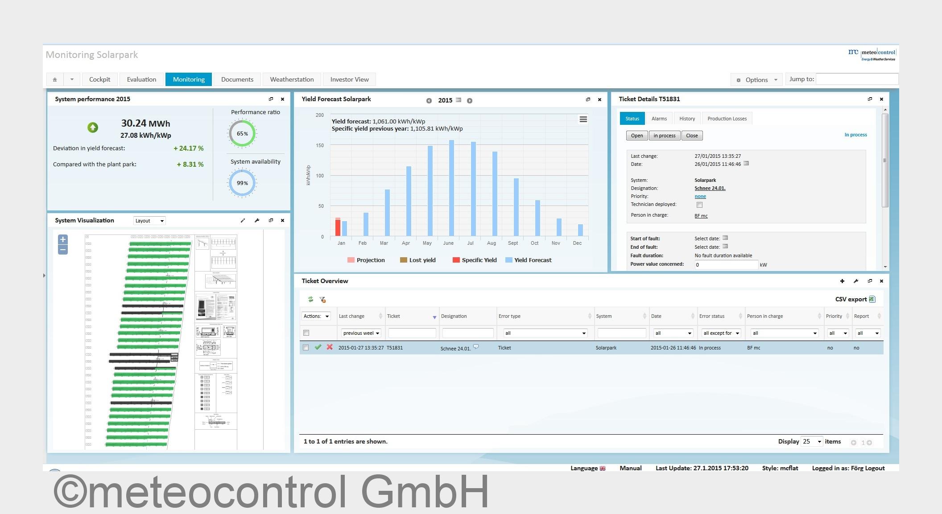942x514 pixels.
Task: Click the Open status button
Action: [637, 136]
